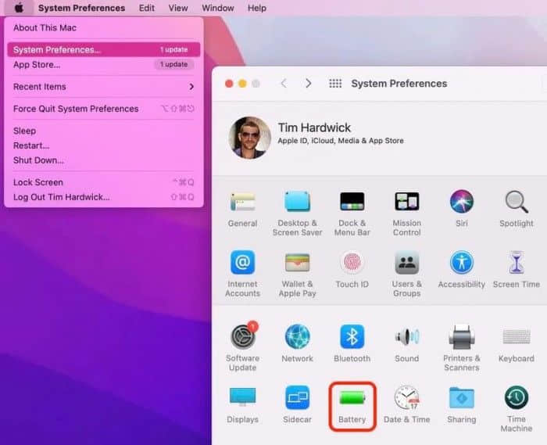Select Force Quit System Preferences
This screenshot has width=547, height=445.
point(104,109)
